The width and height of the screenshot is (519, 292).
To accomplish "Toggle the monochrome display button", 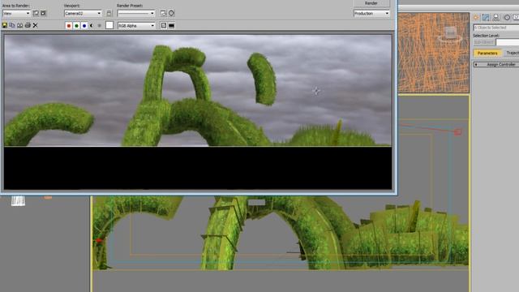I will tap(99, 25).
